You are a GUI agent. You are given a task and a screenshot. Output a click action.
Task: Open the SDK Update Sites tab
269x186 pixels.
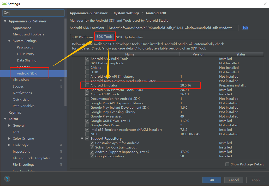click(129, 37)
